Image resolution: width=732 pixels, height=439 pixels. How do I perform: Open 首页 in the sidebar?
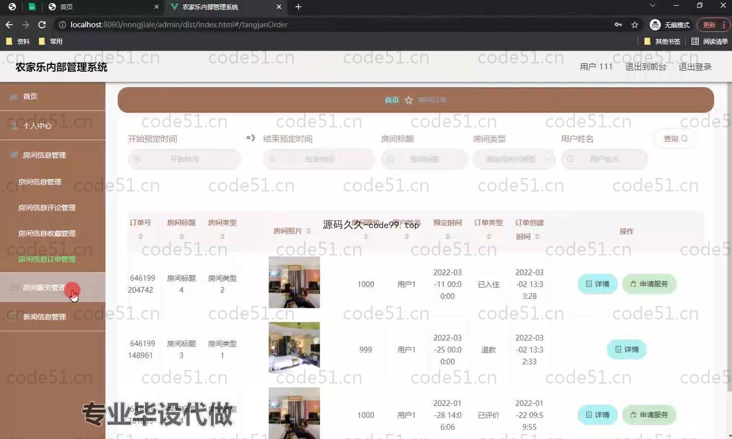point(53,96)
